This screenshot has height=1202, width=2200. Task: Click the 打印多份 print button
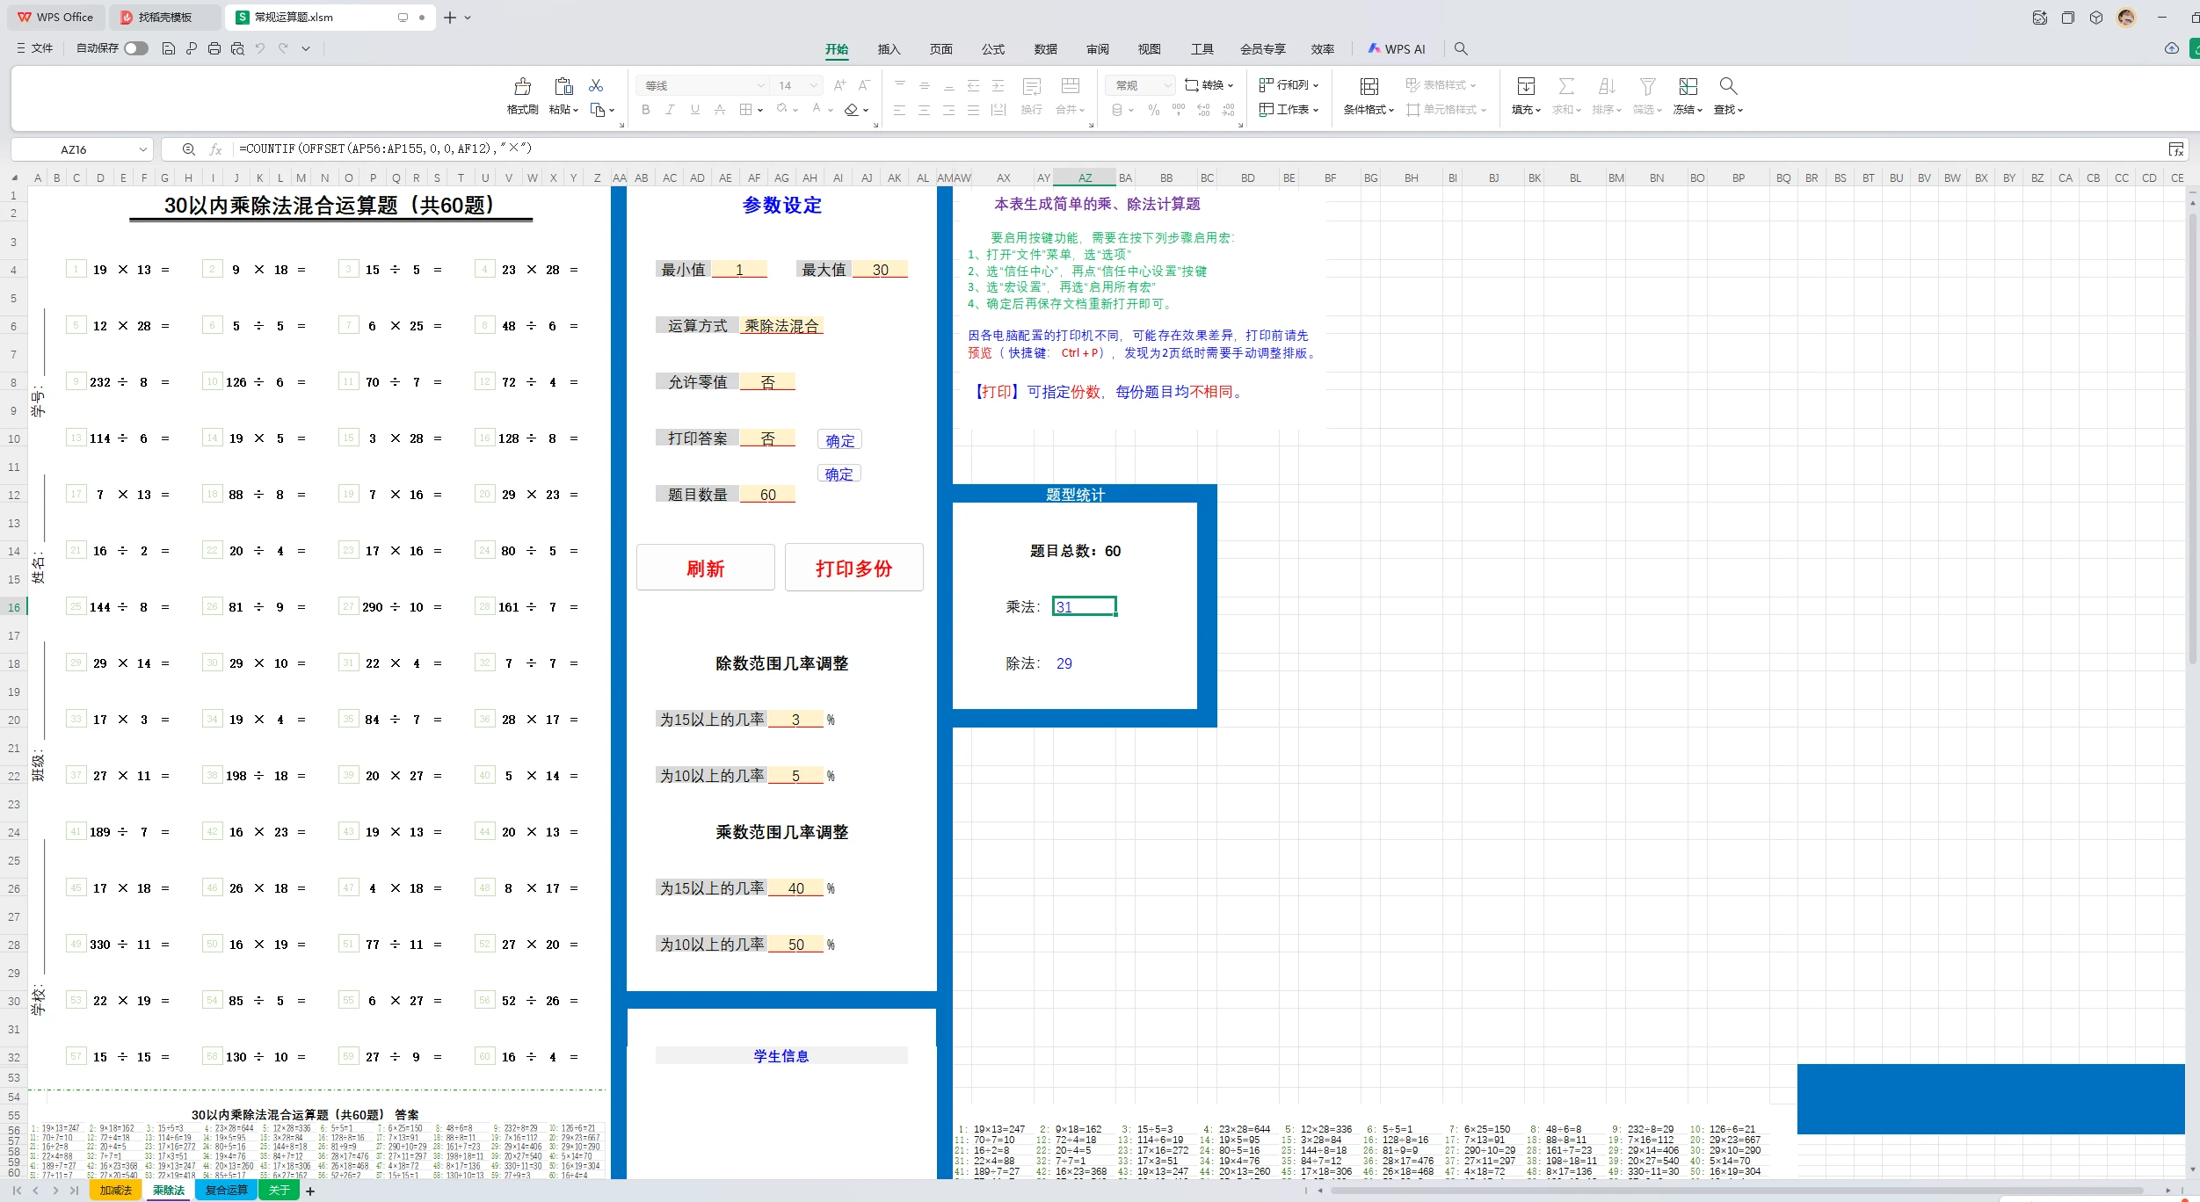[852, 568]
